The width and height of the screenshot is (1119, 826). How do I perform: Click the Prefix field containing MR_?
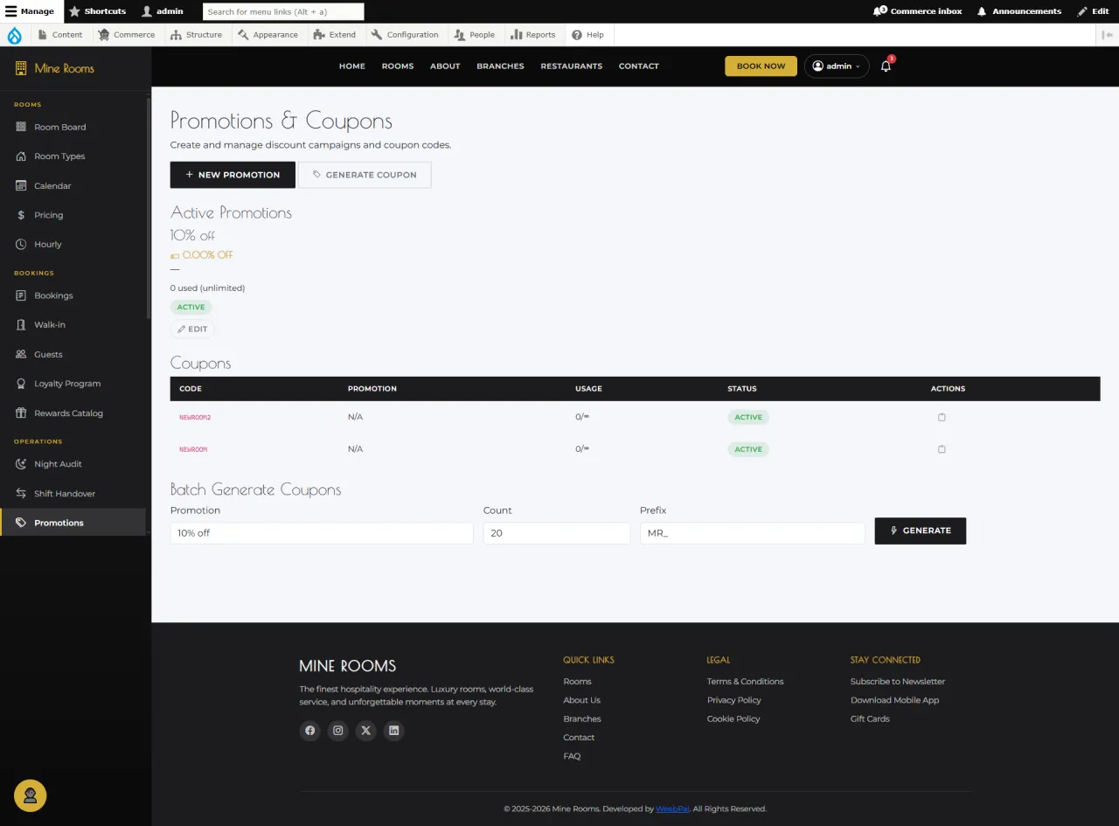coord(753,533)
